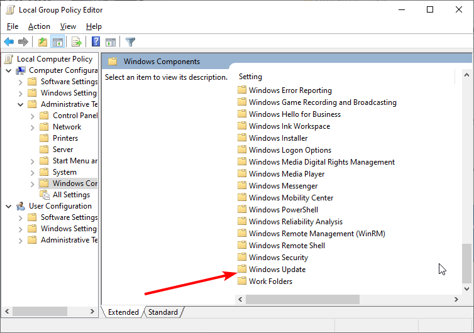Open the Action menu

click(x=39, y=26)
